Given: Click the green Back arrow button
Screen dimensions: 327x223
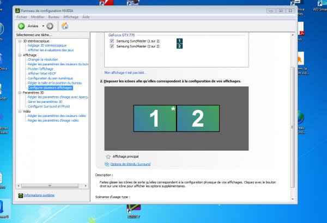Looking at the screenshot, I should pos(21,26).
